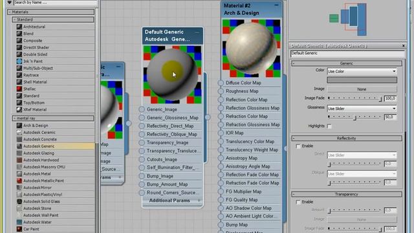Click the Bump_Image input socket
Screen dimensions: 414x233
[142, 176]
